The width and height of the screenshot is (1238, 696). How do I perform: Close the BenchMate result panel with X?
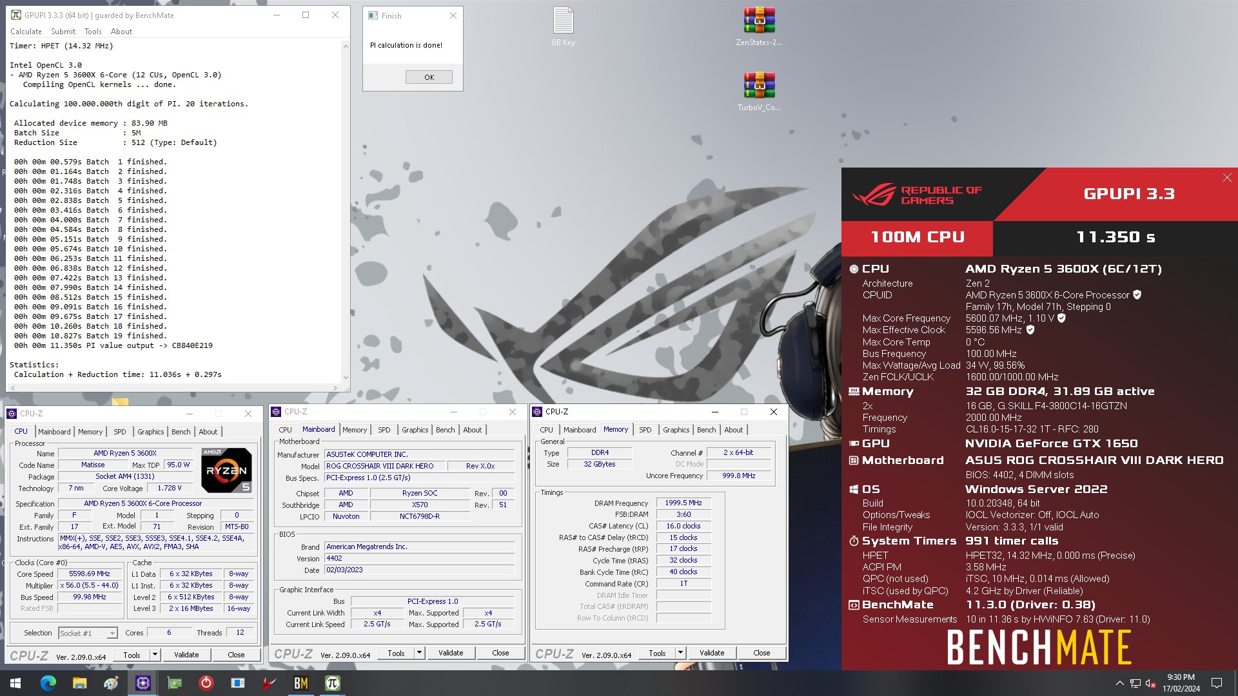point(1226,178)
